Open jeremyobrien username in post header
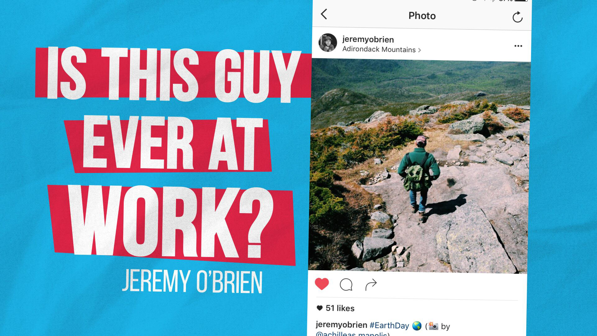The height and width of the screenshot is (336, 597). coord(368,40)
